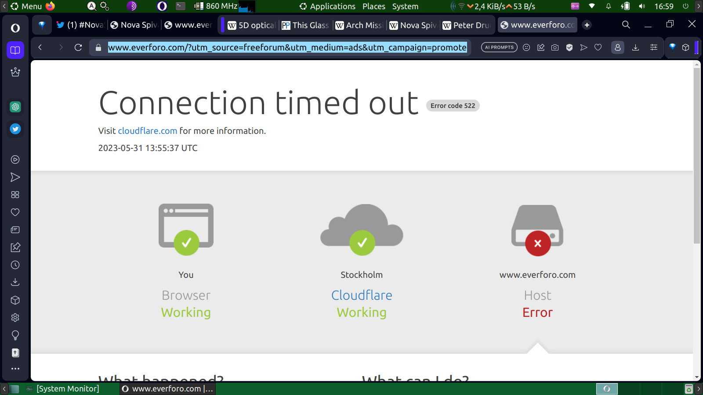Viewport: 703px width, 395px height.
Task: Open a new tab with plus button
Action: coord(587,25)
